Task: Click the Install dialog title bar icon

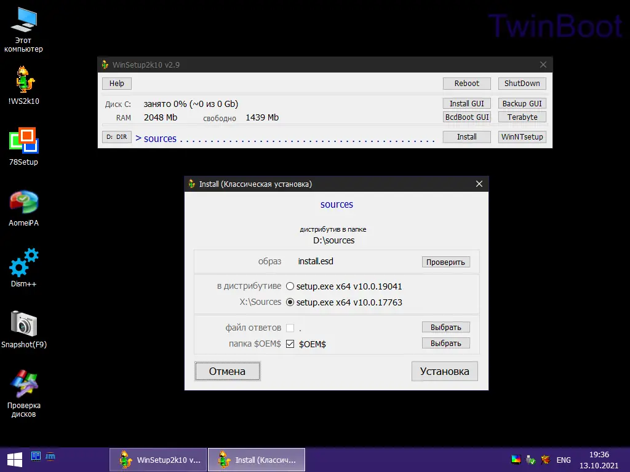Action: (192, 184)
